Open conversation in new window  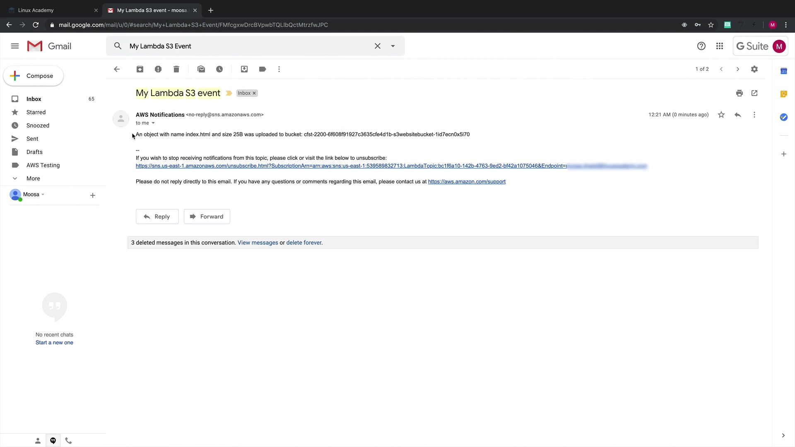tap(754, 93)
